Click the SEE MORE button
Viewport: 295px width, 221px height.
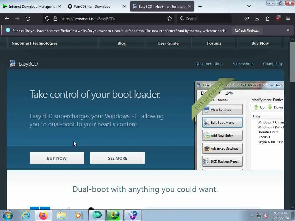(118, 158)
